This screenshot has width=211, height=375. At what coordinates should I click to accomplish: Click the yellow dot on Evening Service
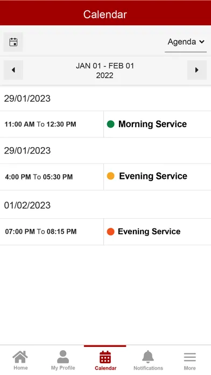(110, 176)
